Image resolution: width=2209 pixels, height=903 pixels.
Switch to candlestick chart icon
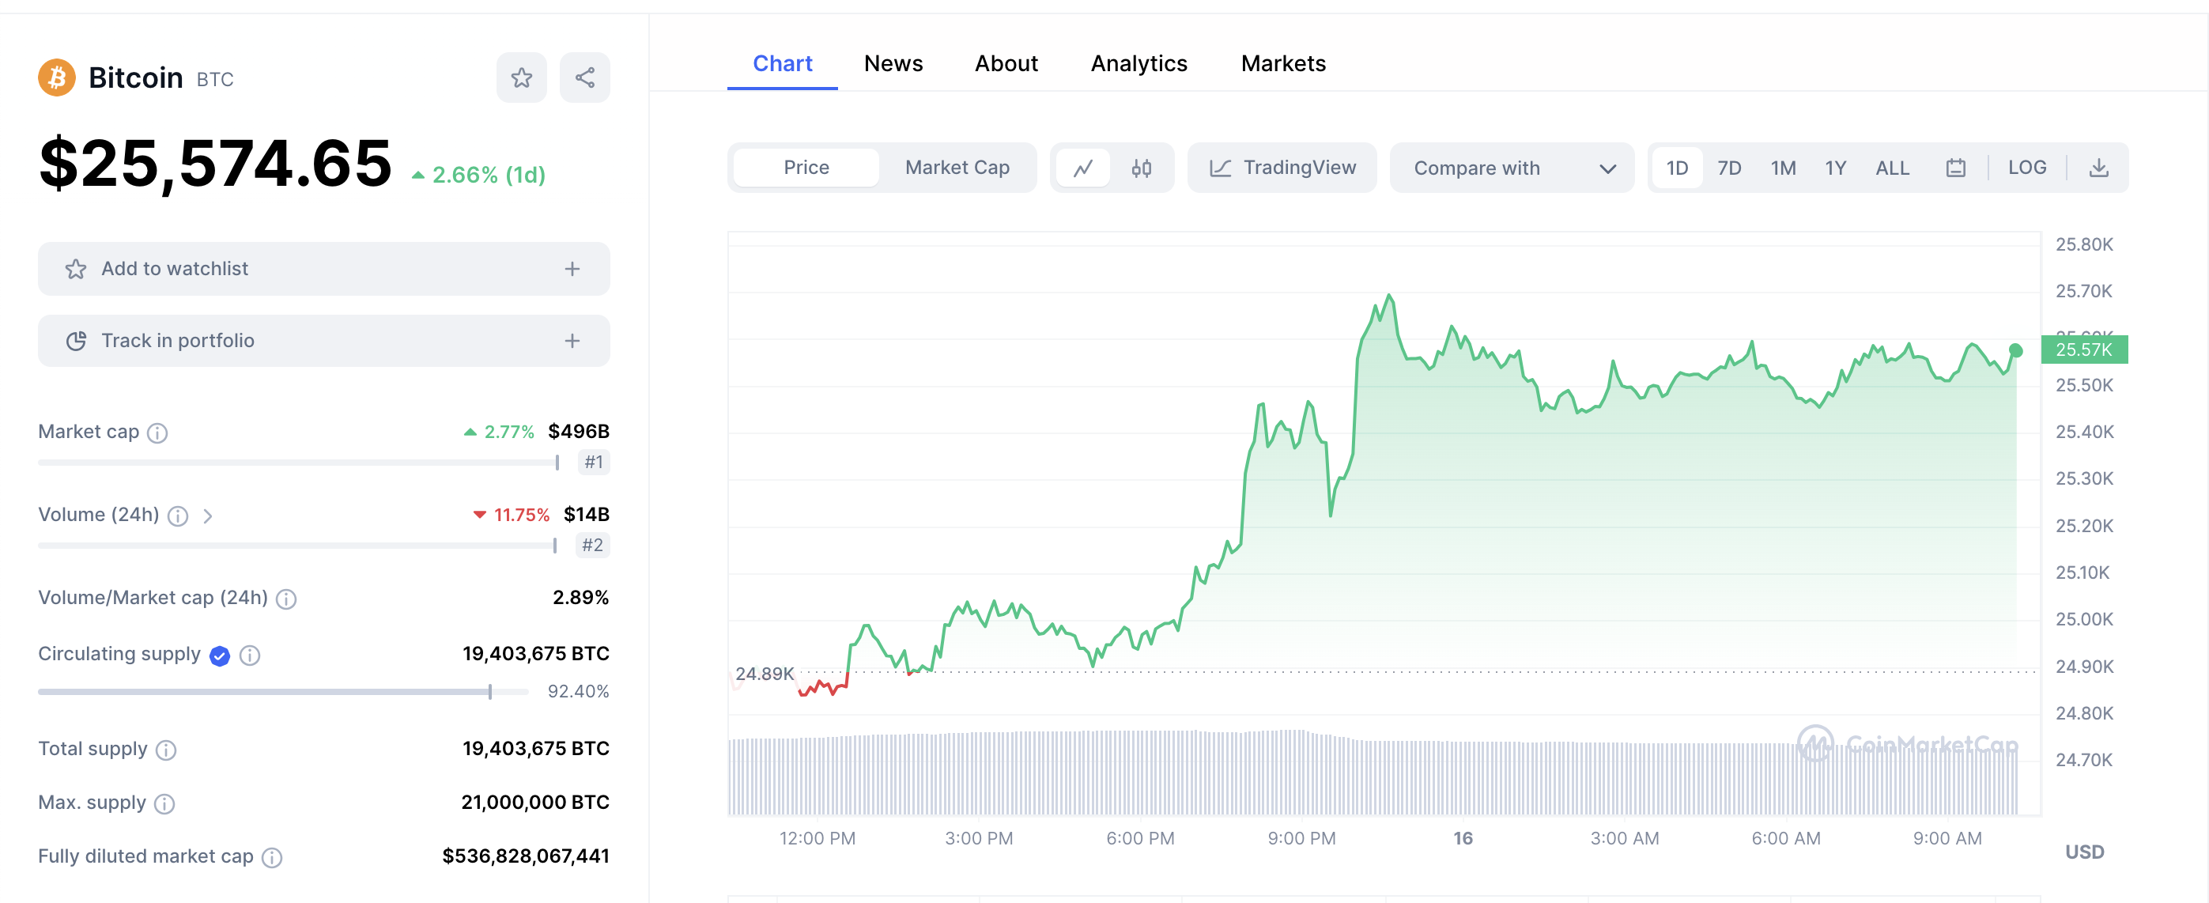[1142, 168]
